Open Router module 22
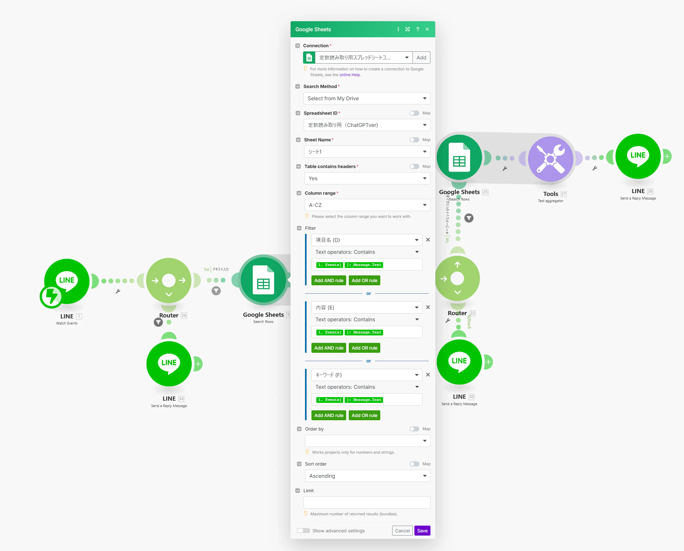The image size is (684, 551). 457,279
